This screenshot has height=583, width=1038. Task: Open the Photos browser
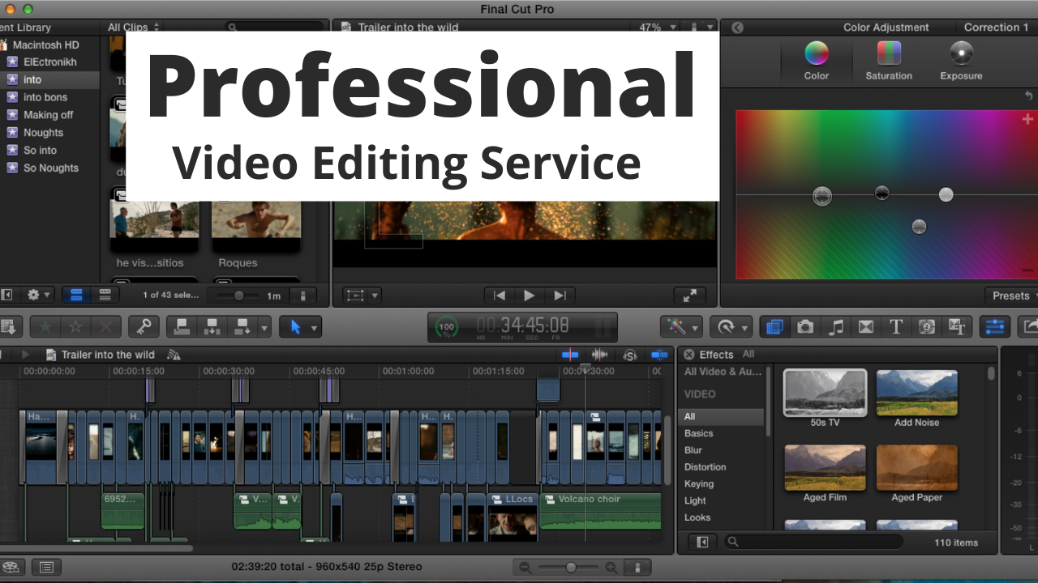coord(804,327)
